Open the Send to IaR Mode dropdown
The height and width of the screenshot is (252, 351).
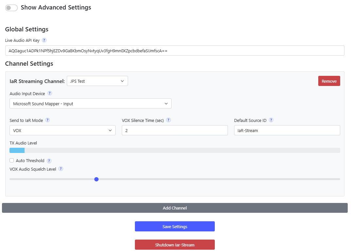point(62,130)
